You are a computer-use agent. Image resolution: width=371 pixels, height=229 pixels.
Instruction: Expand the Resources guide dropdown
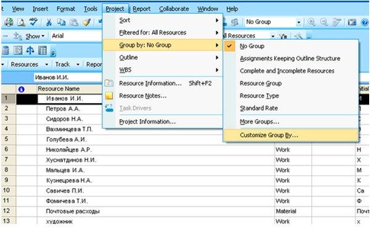pos(47,64)
